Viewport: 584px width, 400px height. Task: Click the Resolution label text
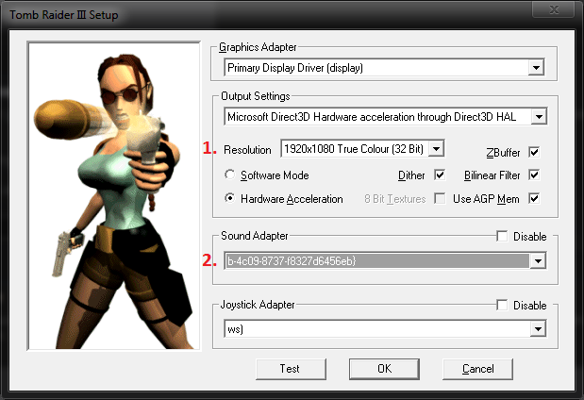coord(247,150)
